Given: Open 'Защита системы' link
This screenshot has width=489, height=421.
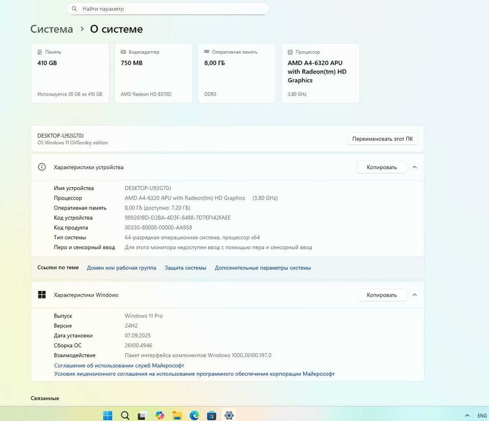Looking at the screenshot, I should coord(185,268).
